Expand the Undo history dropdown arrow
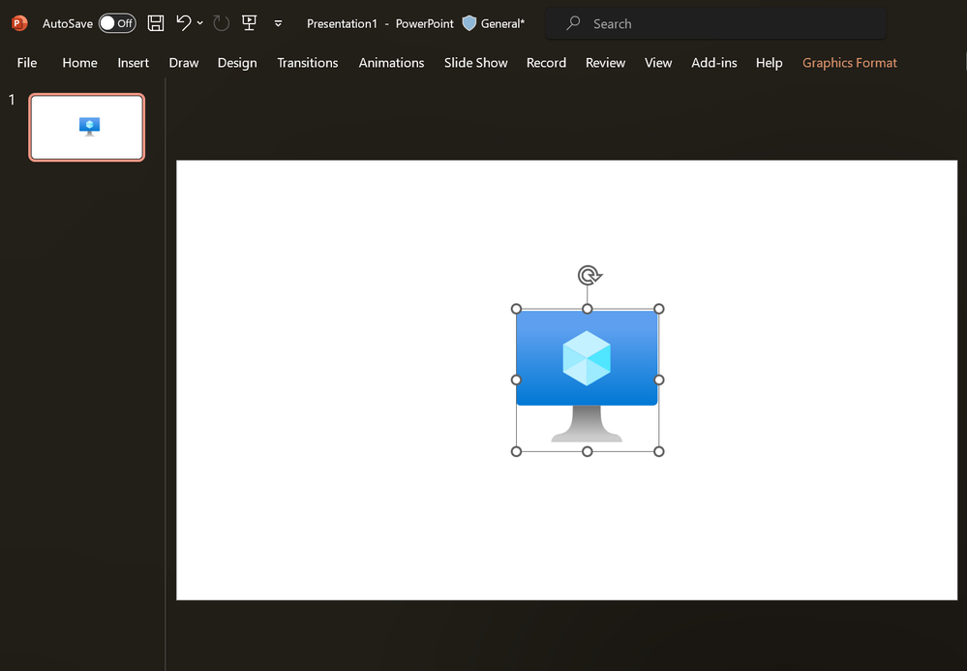 [199, 23]
